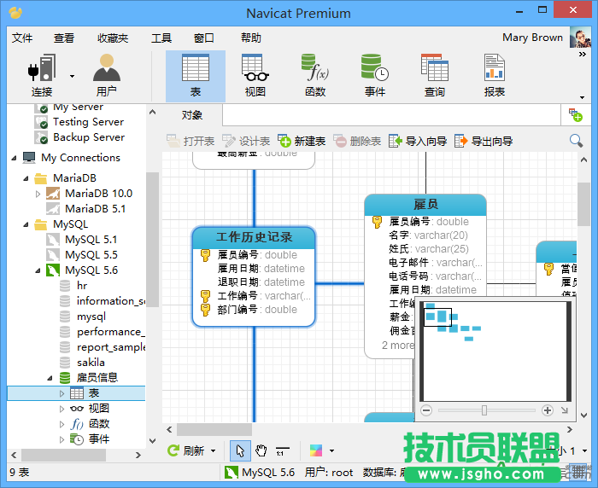This screenshot has height=488, width=598.
Task: Open the 连接 (Connection) tool
Action: click(42, 75)
